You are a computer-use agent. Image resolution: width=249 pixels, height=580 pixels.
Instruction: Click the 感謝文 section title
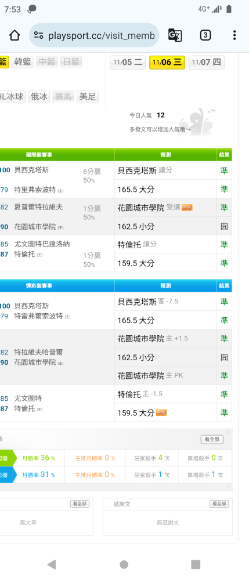coord(122,504)
